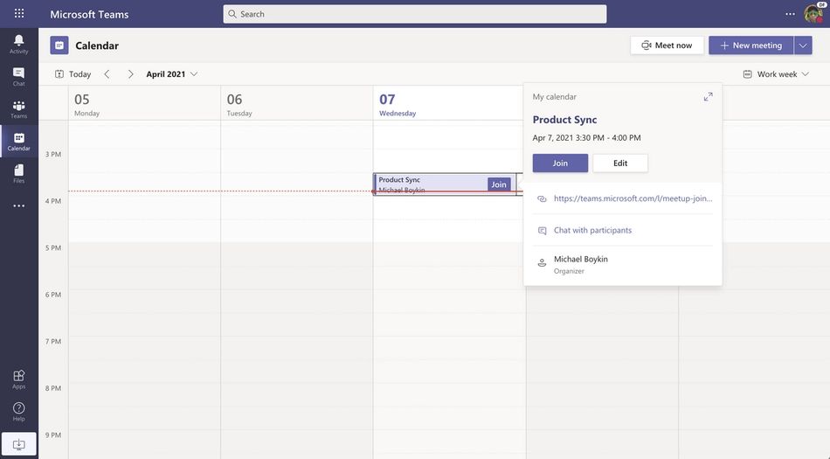Go to the previous week
Viewport: 830px width, 459px height.
click(x=107, y=74)
